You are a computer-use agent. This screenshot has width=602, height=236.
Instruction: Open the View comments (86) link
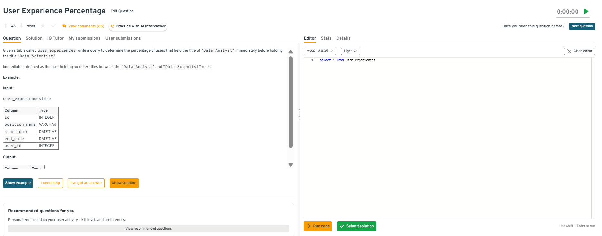coord(83,26)
